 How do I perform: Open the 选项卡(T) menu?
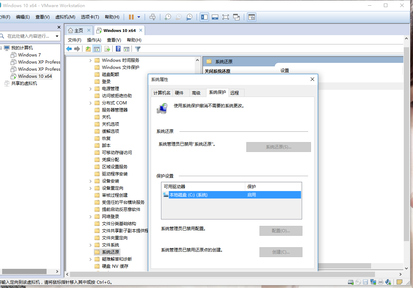click(x=90, y=17)
